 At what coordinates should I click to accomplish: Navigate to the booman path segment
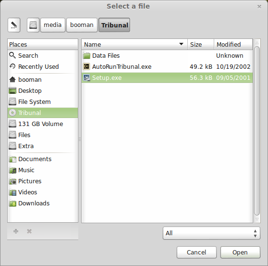pyautogui.click(x=82, y=25)
